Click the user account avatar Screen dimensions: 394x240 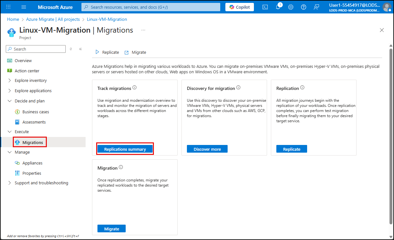[387, 7]
